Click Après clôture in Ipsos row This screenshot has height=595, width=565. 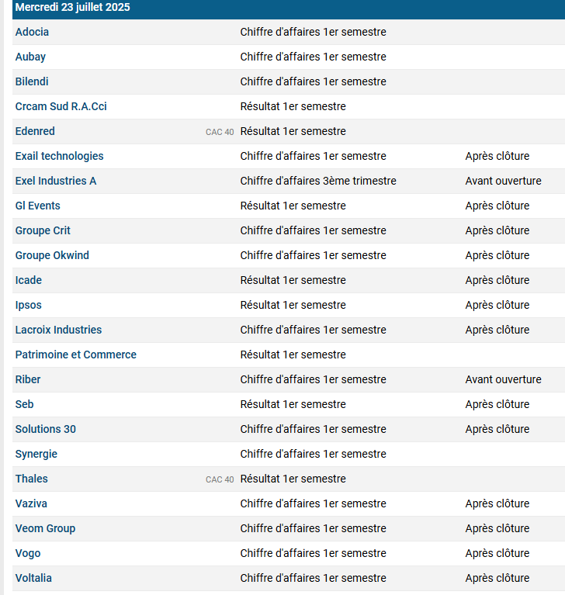click(497, 305)
